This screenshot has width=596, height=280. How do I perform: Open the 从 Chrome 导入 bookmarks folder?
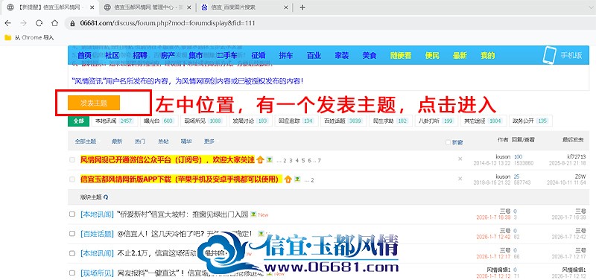29,37
